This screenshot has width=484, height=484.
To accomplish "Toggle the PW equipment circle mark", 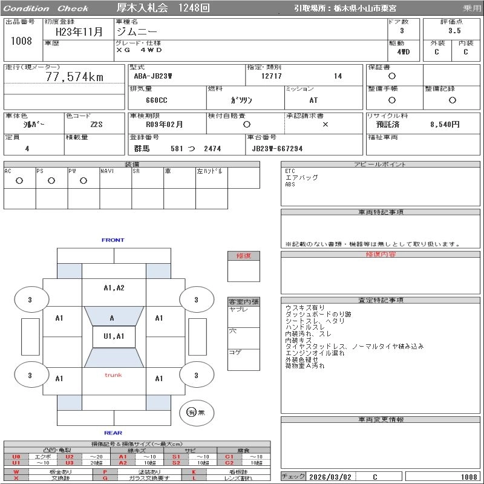I will 83,180.
